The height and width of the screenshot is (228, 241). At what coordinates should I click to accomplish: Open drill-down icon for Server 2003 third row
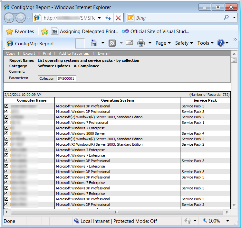[x=6, y=117]
